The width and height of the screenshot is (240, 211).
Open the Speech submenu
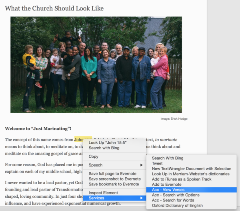click(x=114, y=165)
